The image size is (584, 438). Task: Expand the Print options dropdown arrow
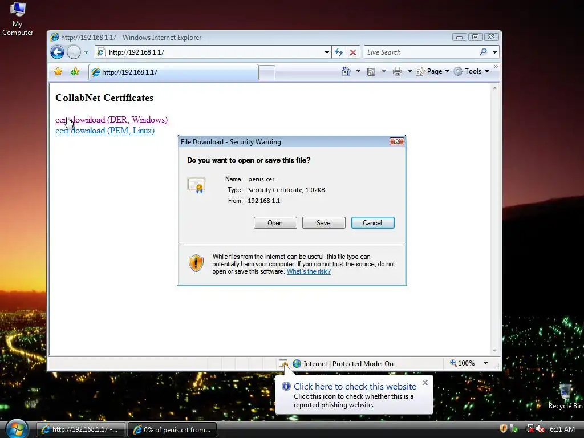tap(409, 71)
